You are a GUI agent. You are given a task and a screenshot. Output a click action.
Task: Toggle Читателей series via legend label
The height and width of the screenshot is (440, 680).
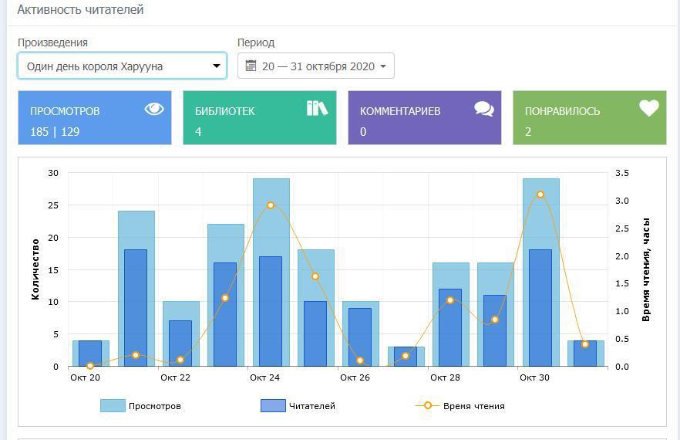311,406
